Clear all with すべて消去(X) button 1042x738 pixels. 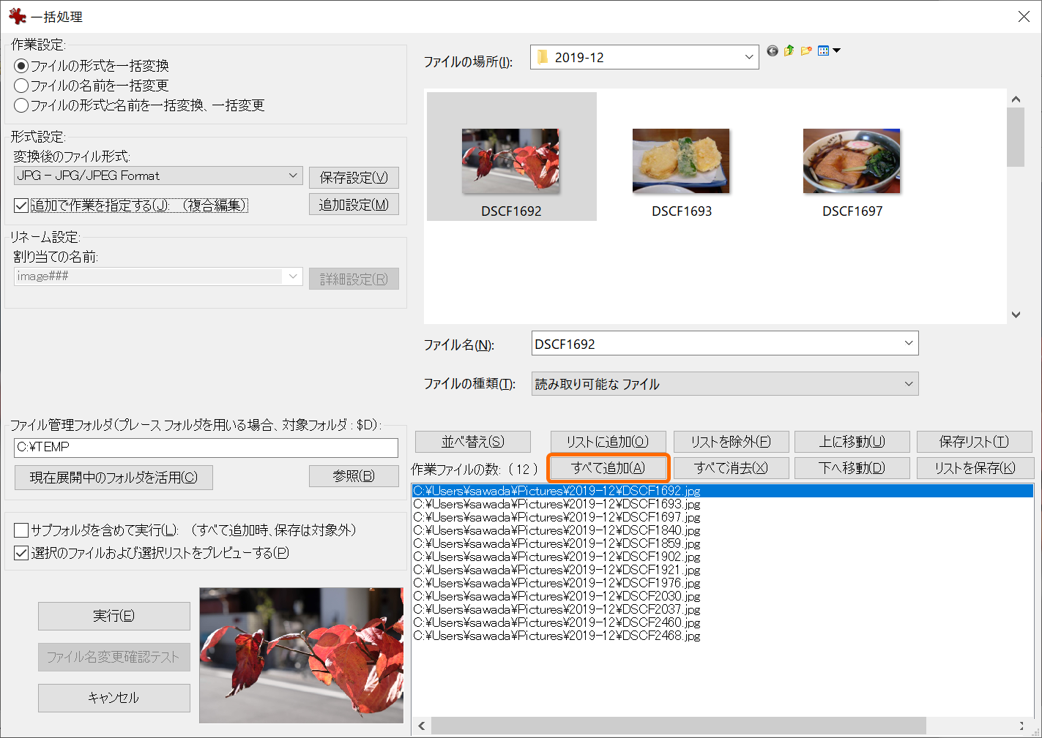(x=732, y=468)
